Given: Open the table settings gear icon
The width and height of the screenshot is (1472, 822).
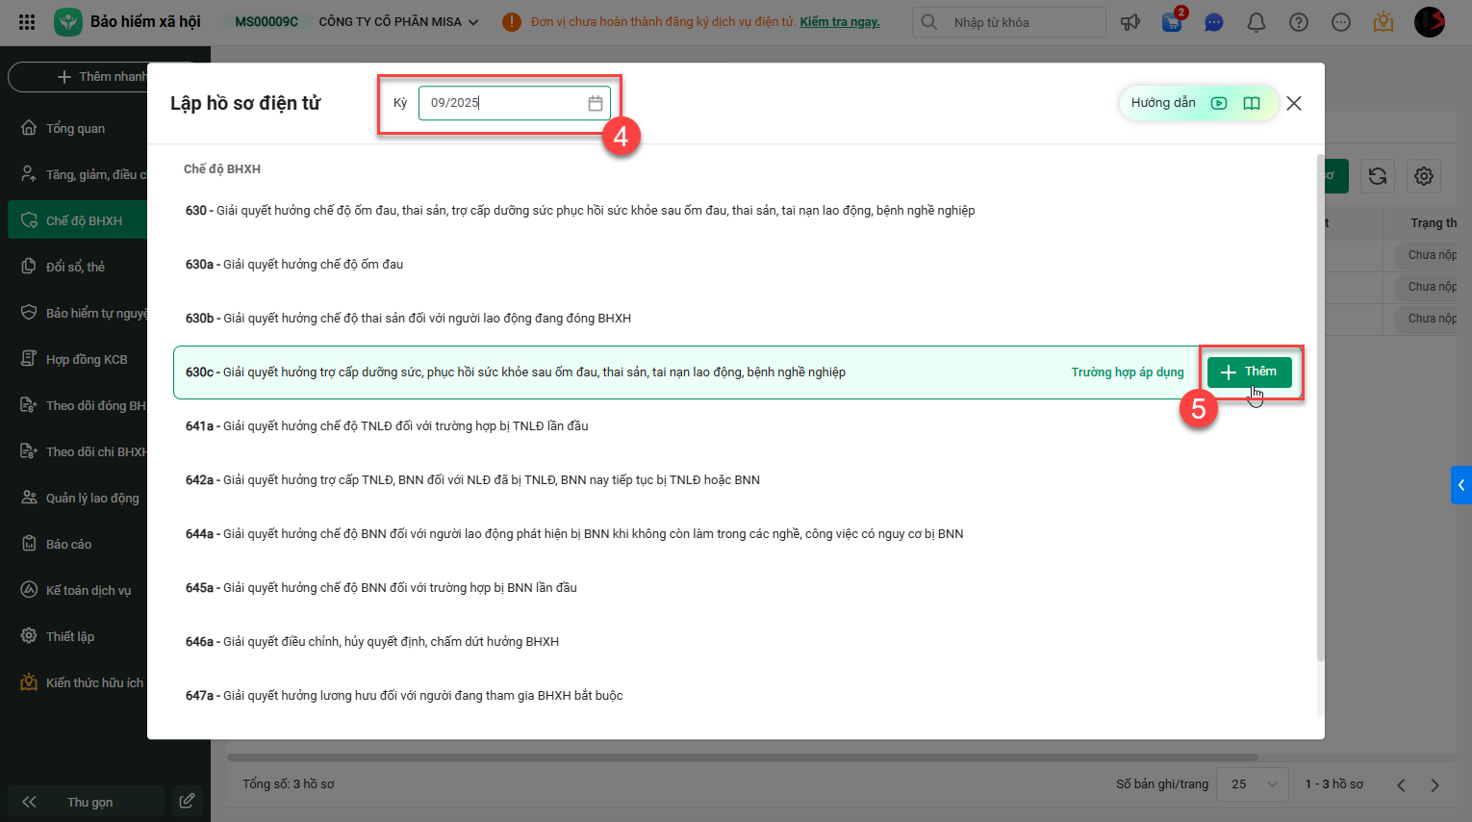Looking at the screenshot, I should click(1424, 176).
